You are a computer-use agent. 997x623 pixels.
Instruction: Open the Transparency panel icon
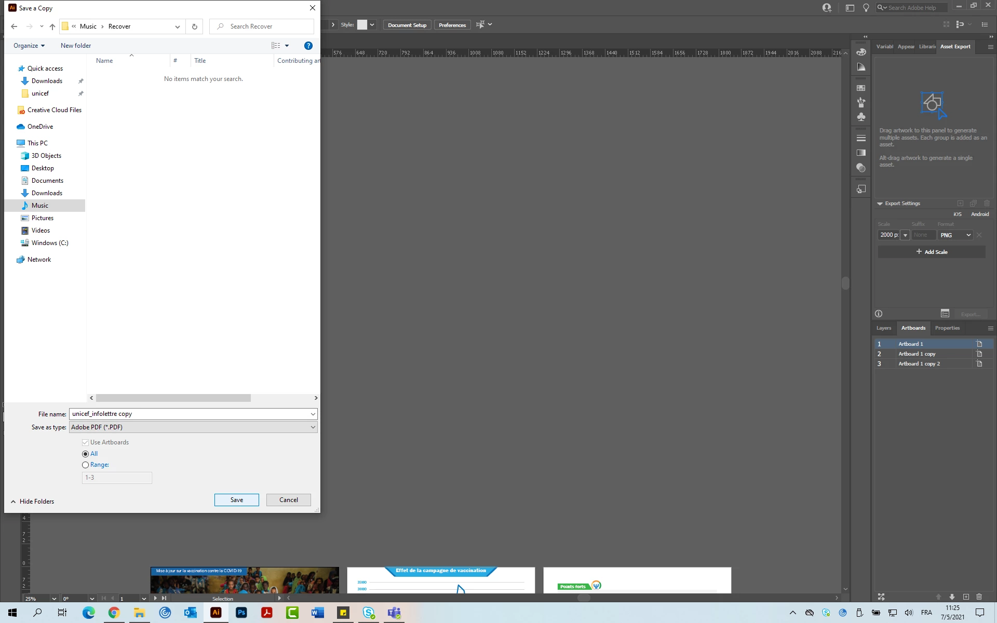[x=861, y=168]
